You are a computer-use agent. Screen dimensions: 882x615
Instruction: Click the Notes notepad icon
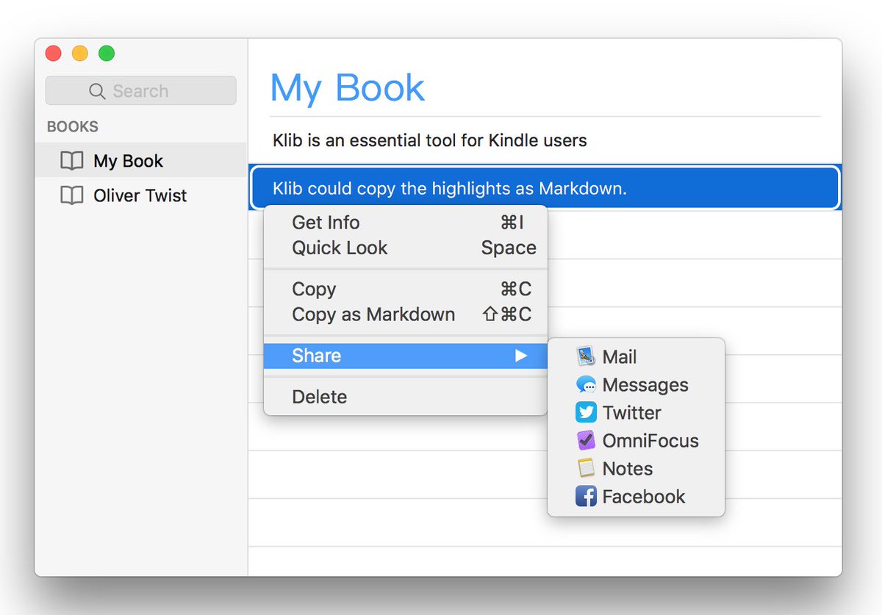tap(587, 469)
